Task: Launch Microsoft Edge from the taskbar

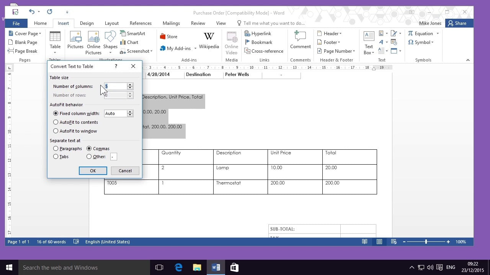Action: (x=179, y=267)
